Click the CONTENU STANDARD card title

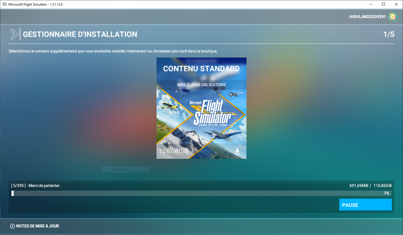coord(201,69)
